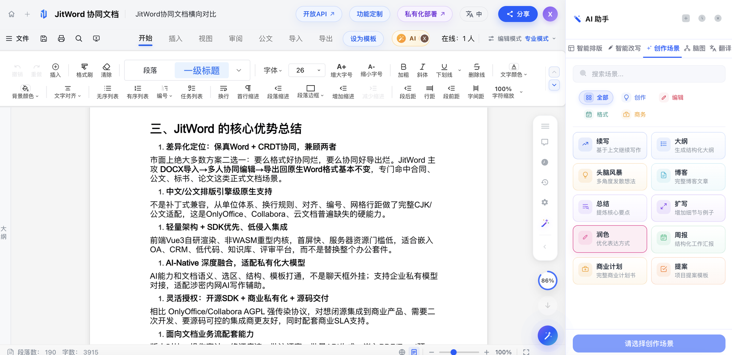The image size is (732, 355).
Task: Turn off the AI assistant toggle button
Action: tap(424, 38)
